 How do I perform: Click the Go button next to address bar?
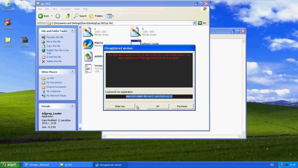click(202, 23)
